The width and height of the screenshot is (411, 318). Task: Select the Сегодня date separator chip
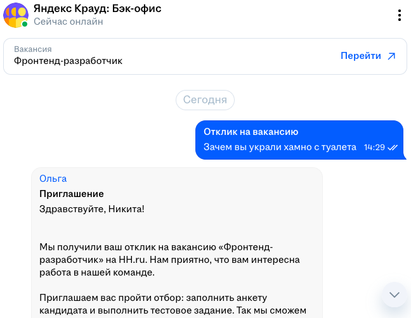pyautogui.click(x=205, y=100)
